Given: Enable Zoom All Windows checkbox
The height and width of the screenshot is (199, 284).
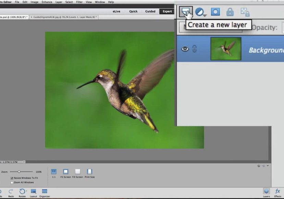Looking at the screenshot, I should [x=12, y=183].
